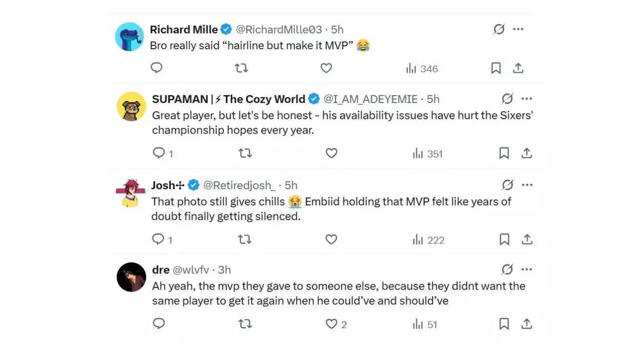This screenshot has height=351, width=625.
Task: Bookmark Richard Mille's tweet
Action: pos(496,68)
